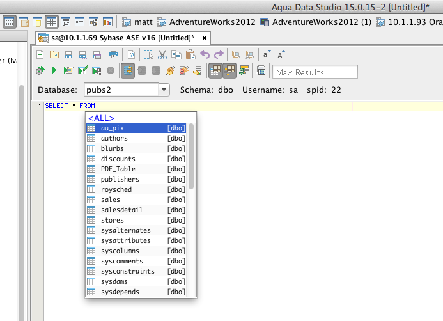This screenshot has height=321, width=443.
Task: Open the matt server shortcut
Action: 137,22
